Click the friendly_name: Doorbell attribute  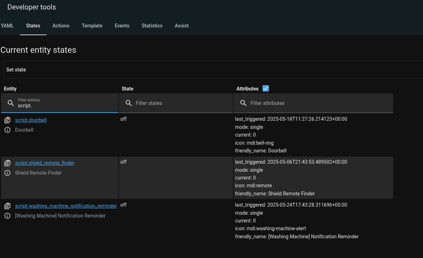tap(261, 151)
